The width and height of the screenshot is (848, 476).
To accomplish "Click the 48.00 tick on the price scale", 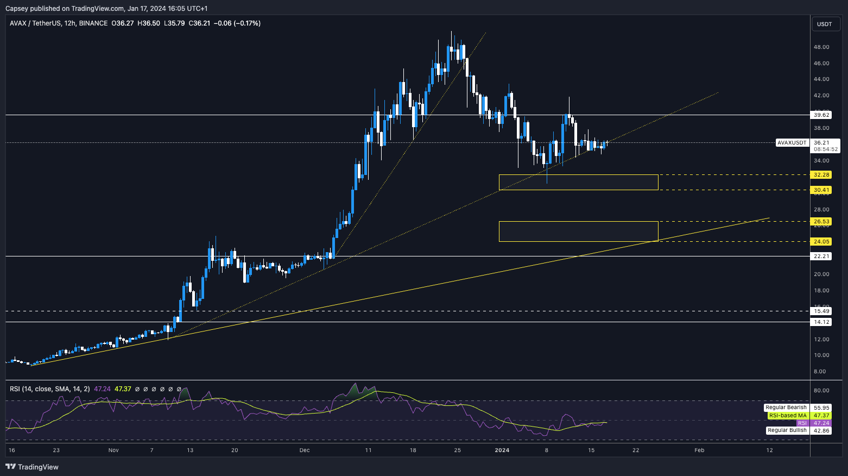I will [x=821, y=47].
